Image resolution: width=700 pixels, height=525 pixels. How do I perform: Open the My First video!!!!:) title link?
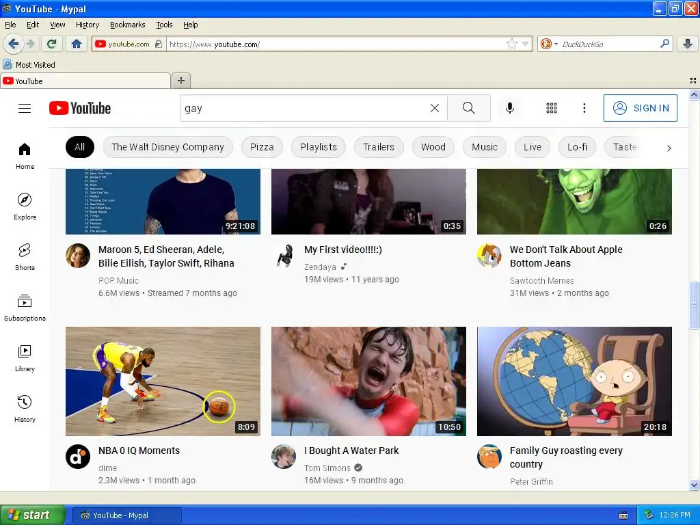click(343, 250)
